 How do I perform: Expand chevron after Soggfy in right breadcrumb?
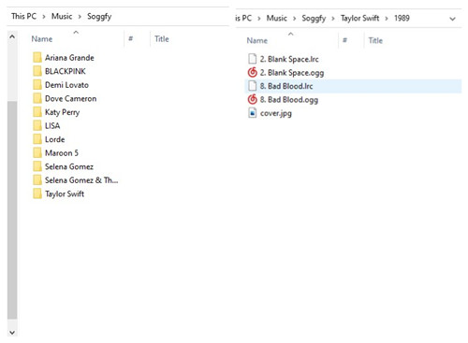click(333, 19)
